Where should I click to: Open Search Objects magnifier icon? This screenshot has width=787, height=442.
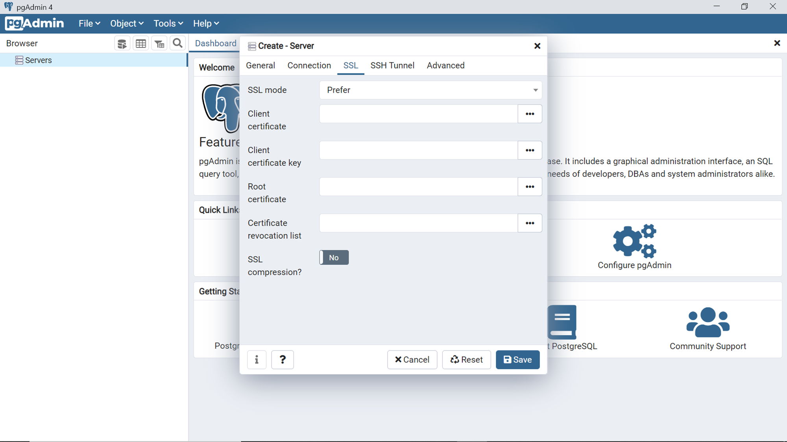click(x=178, y=43)
